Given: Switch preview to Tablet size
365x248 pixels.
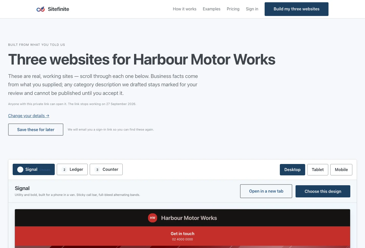Looking at the screenshot, I should pos(318,170).
